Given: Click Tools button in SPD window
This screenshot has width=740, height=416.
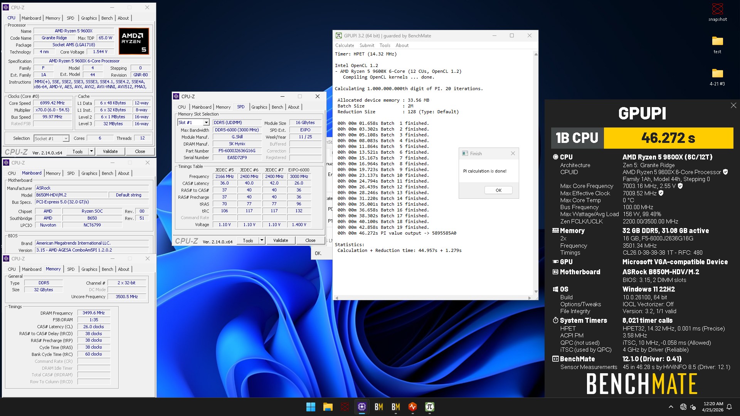Looking at the screenshot, I should [x=248, y=240].
